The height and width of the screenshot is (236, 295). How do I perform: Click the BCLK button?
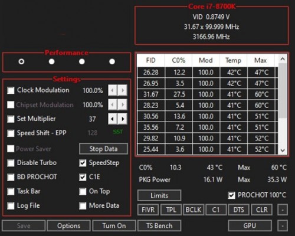[x=194, y=209]
